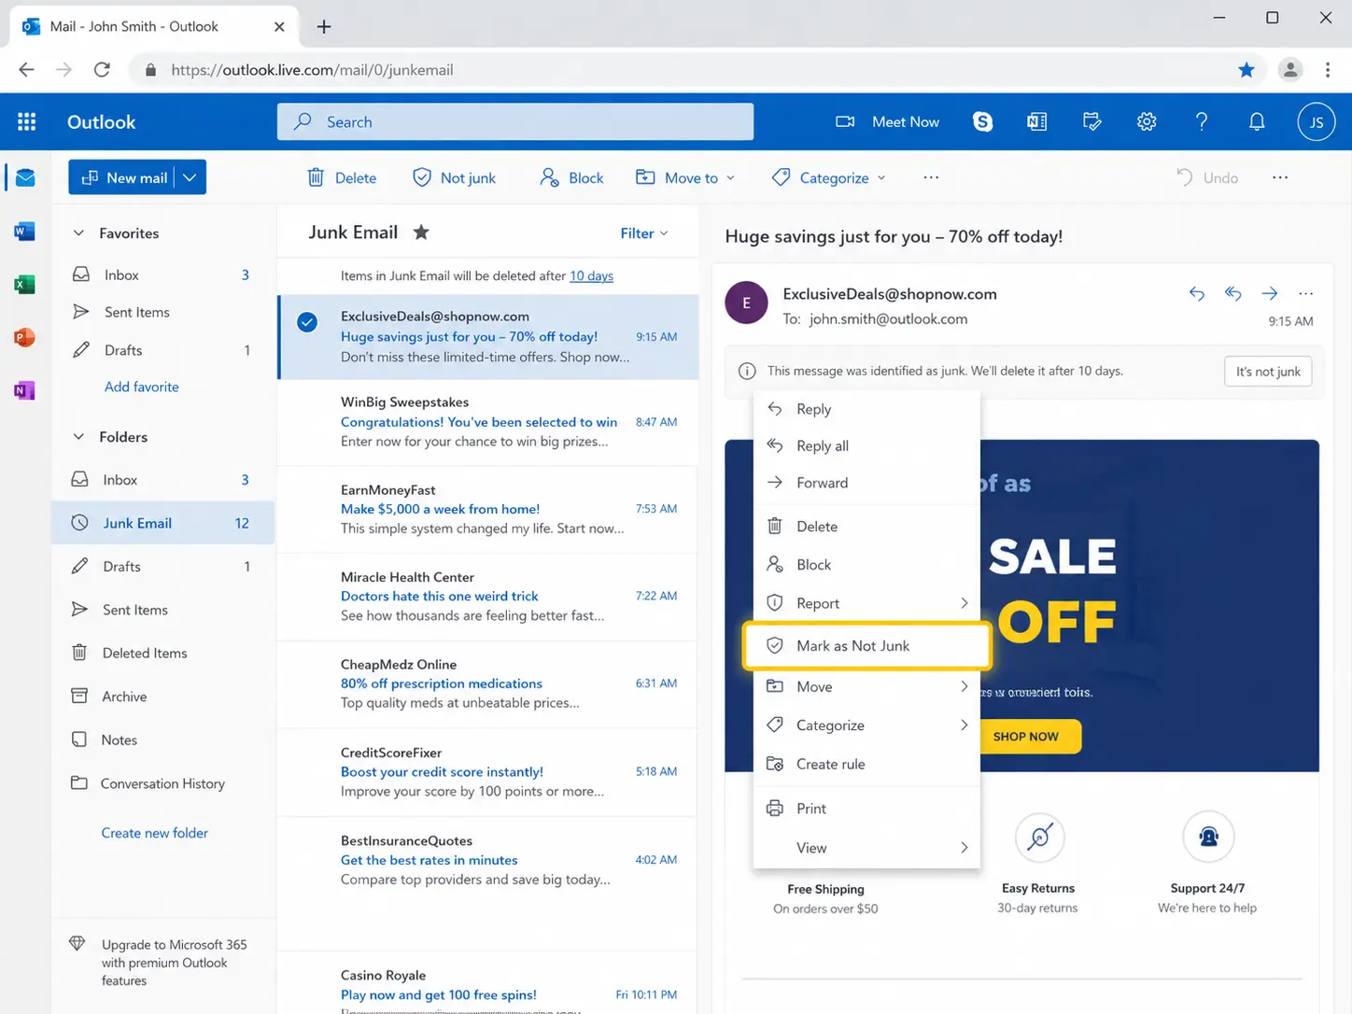Click the Meet Now video icon

[845, 121]
